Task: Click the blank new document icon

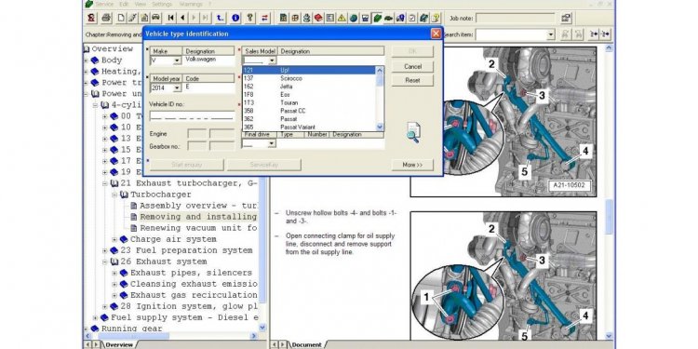Action: [x=121, y=18]
